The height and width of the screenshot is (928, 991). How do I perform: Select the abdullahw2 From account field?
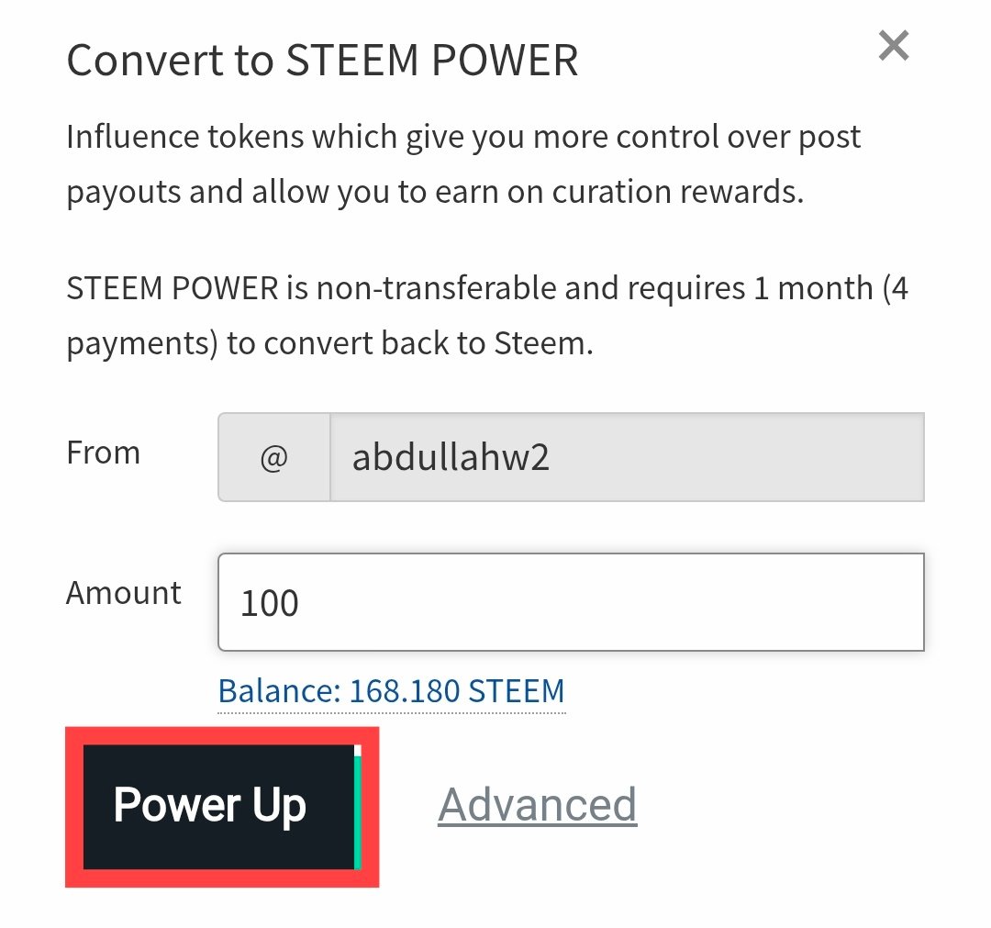(627, 457)
